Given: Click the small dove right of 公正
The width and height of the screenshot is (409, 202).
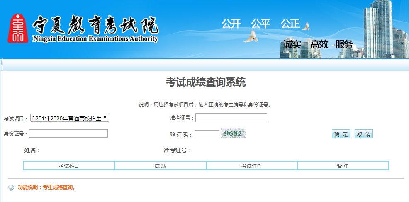Looking at the screenshot, I should point(306,26).
